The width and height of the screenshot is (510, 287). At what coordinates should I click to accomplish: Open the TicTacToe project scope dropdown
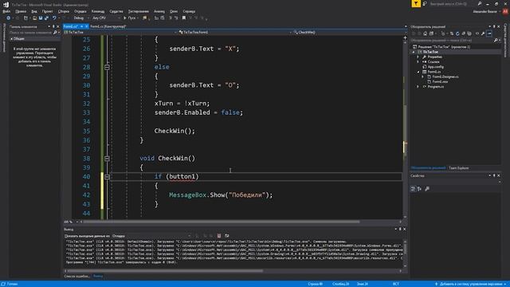click(120, 32)
